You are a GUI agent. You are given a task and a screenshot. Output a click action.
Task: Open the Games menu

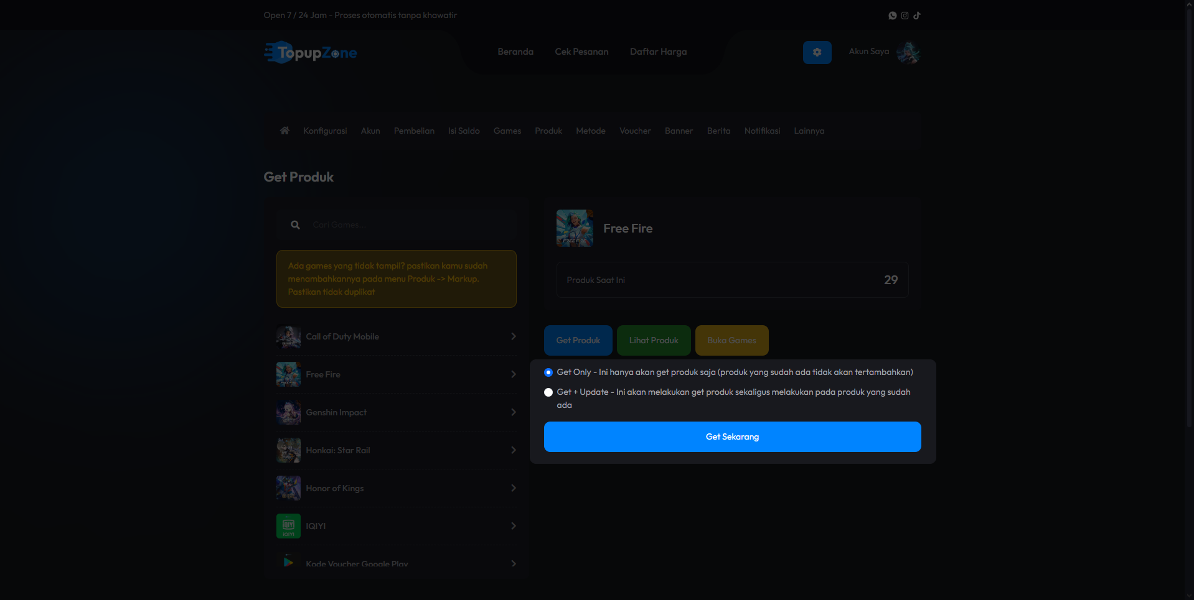(x=507, y=131)
